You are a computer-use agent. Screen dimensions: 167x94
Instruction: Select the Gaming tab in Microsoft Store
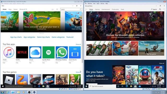97,9
